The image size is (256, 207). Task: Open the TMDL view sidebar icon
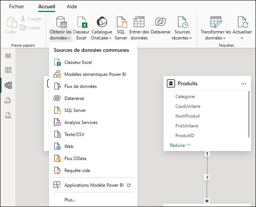point(8,115)
